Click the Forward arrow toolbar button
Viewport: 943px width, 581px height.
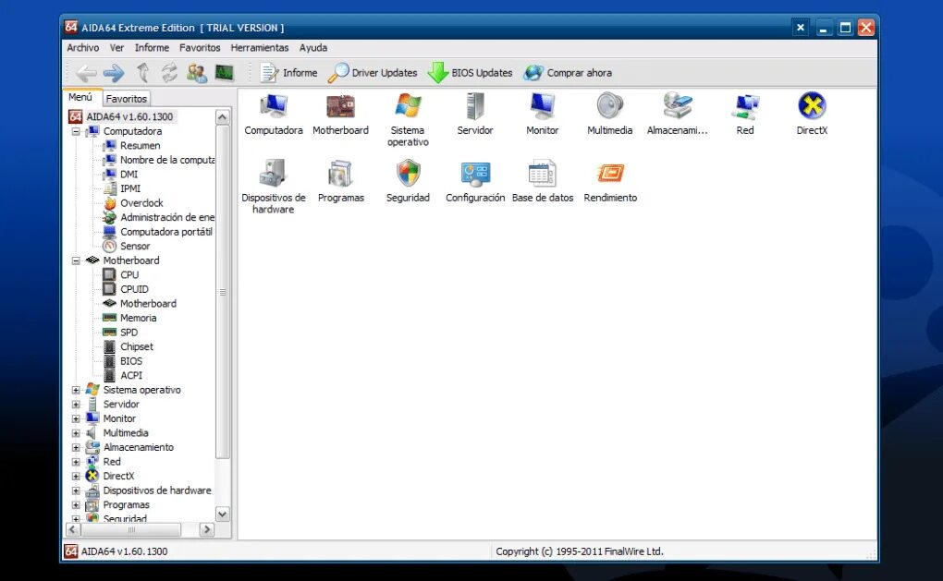click(114, 73)
